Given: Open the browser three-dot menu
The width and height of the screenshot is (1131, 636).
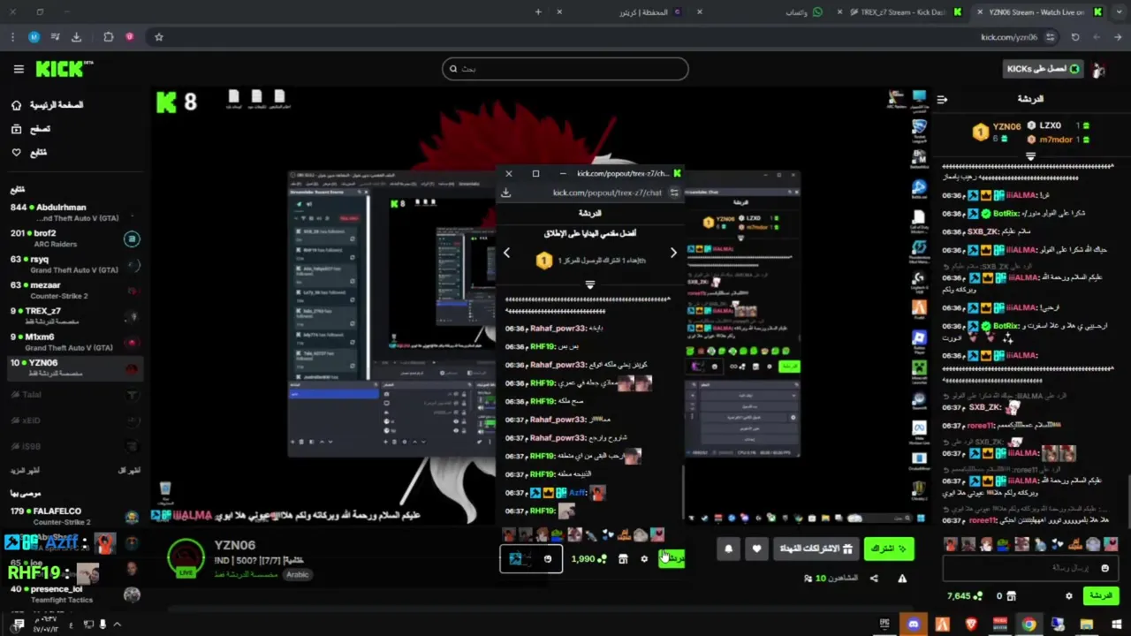Looking at the screenshot, I should pos(12,37).
